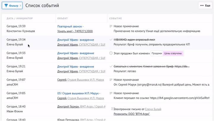
Task: Click the note icon in the 19:05 event
Action: (111, 93)
